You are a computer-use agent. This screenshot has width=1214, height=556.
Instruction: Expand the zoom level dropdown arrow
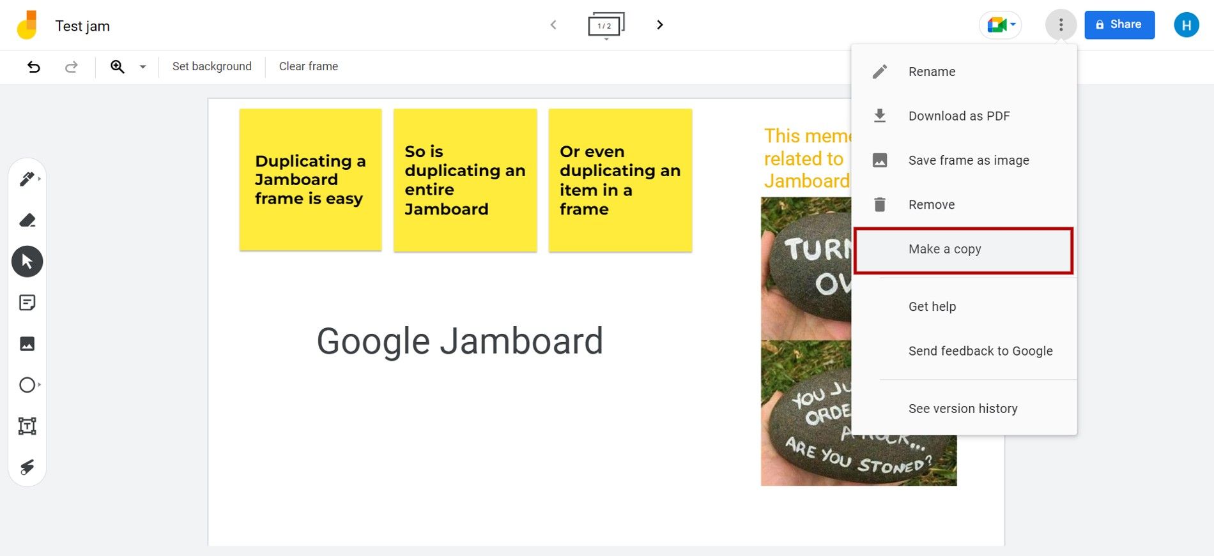[142, 66]
